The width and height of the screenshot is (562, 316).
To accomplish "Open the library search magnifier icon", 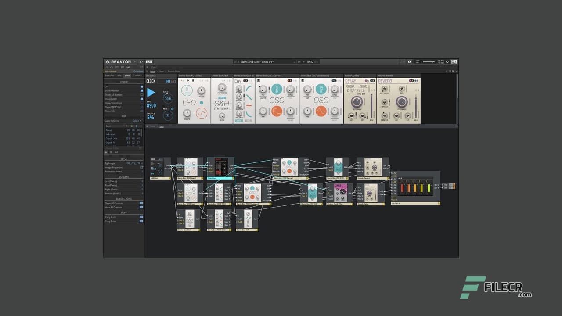I will pos(141,61).
